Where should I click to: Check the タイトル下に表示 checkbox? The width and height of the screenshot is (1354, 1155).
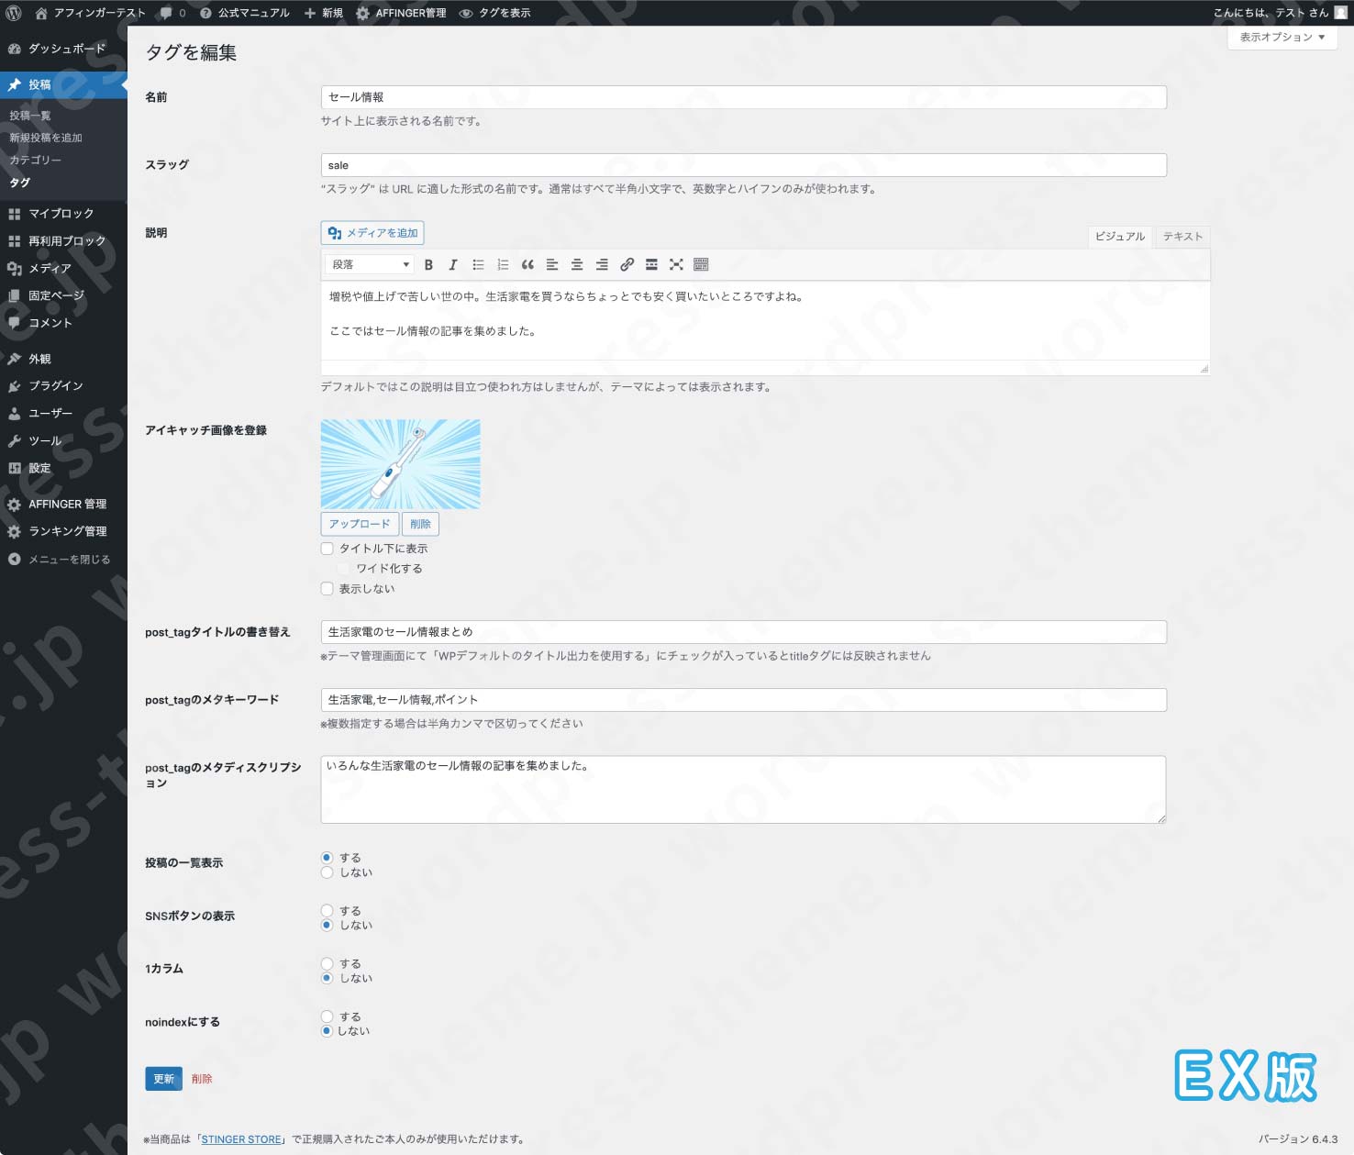(x=327, y=548)
